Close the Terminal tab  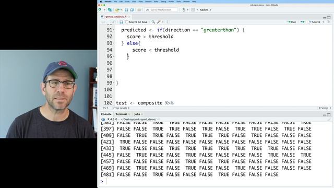pos(129,114)
